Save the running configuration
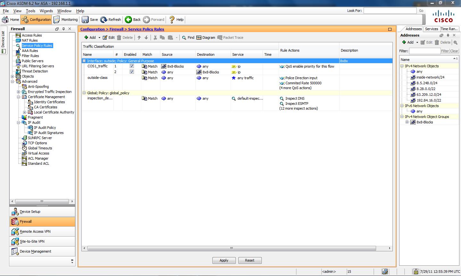Screen dimensions: 461x276 click(90, 20)
